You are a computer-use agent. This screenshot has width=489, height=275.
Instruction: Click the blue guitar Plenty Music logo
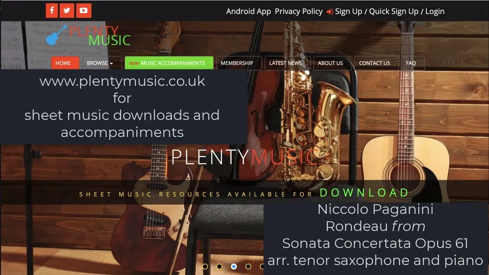pyautogui.click(x=88, y=36)
